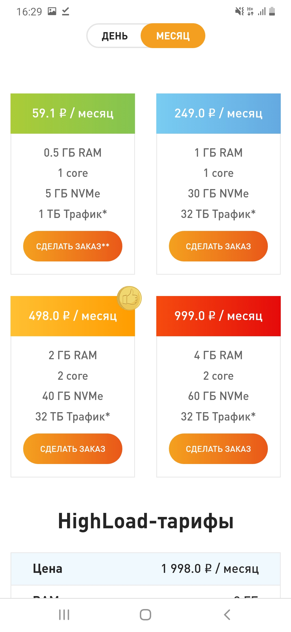The image size is (291, 632).
Task: Select the МЕСЯЦ pricing option
Action: (173, 36)
